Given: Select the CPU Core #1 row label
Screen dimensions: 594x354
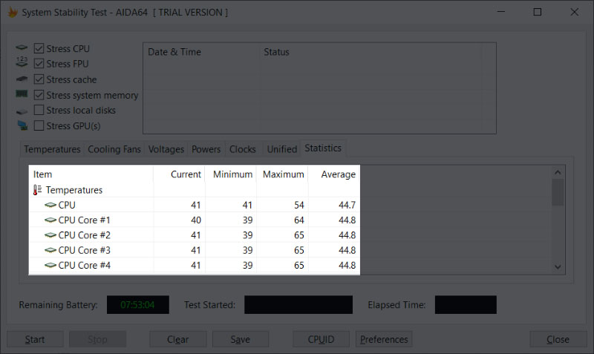Looking at the screenshot, I should (x=84, y=220).
